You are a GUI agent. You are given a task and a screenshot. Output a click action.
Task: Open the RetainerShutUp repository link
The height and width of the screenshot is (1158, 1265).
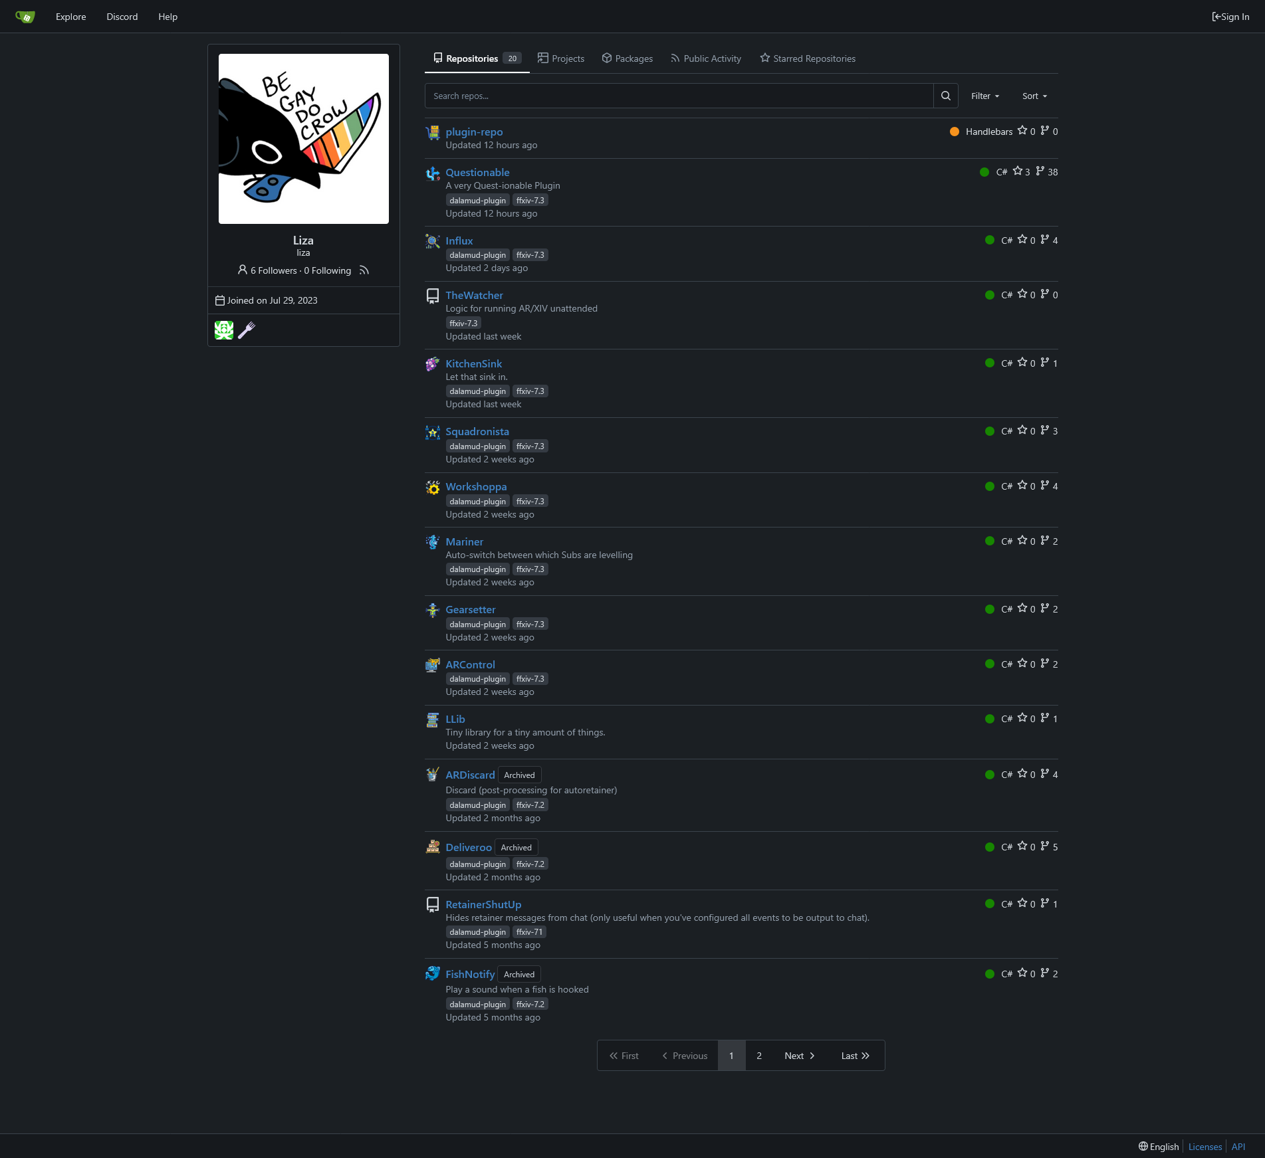tap(483, 904)
